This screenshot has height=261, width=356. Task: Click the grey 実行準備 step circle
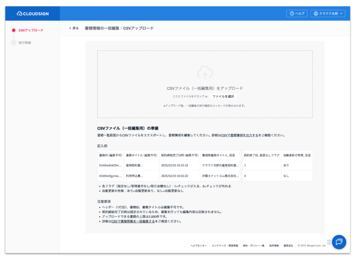coord(13,43)
